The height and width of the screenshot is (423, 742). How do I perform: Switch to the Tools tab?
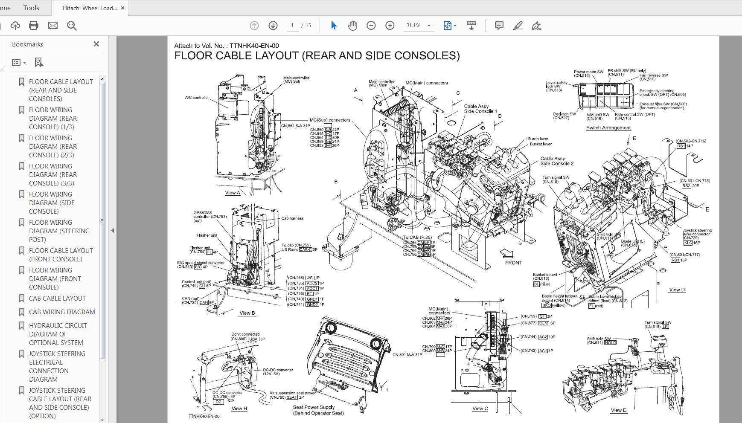tap(31, 7)
